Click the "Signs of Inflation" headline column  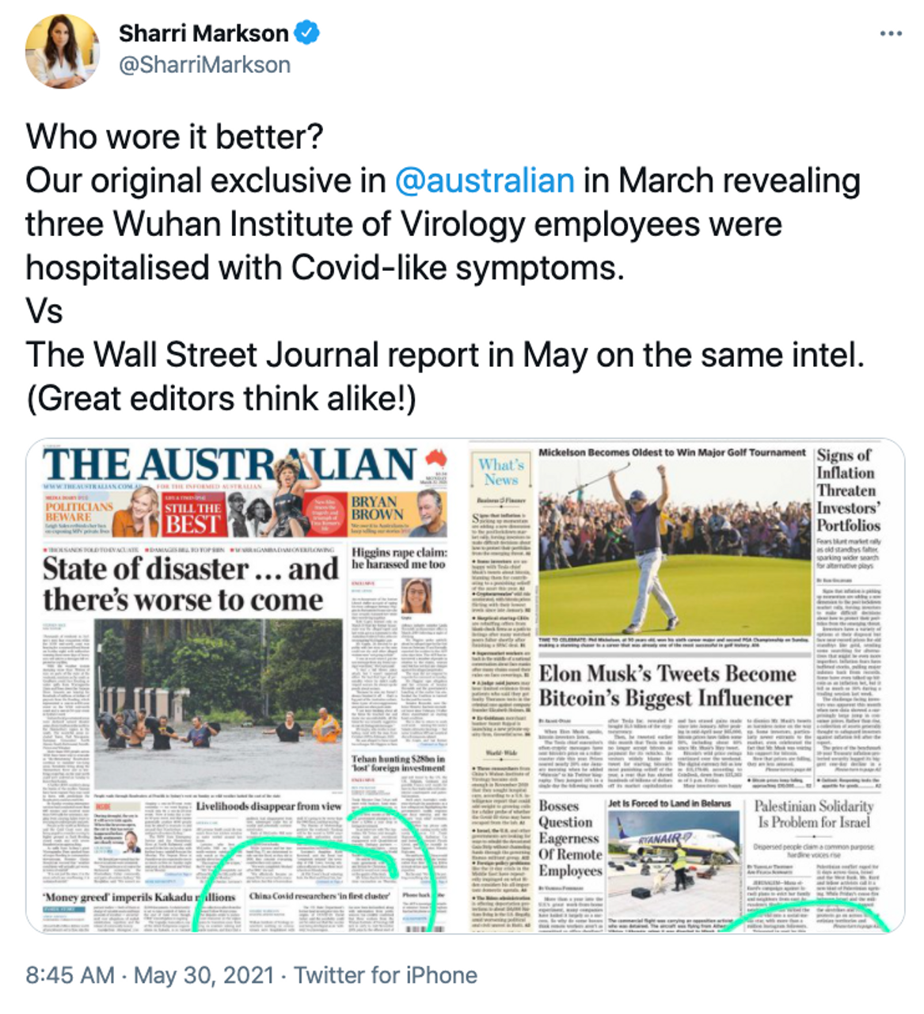[x=848, y=490]
